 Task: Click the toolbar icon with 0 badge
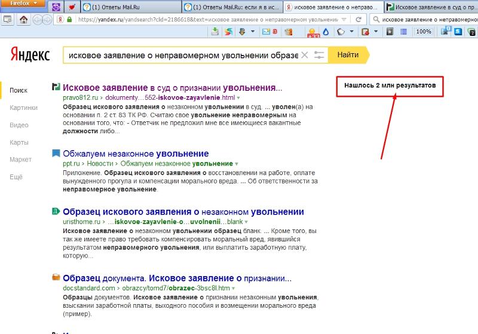point(446,31)
